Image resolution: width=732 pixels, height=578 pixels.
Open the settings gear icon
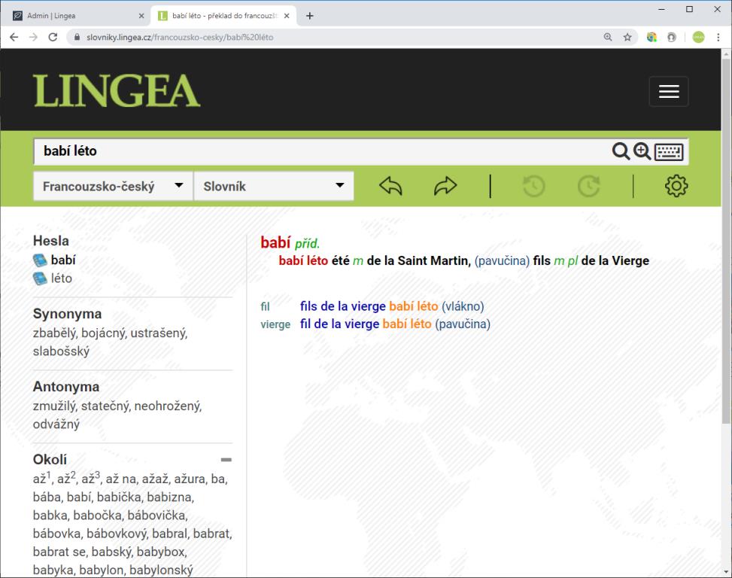pyautogui.click(x=676, y=186)
